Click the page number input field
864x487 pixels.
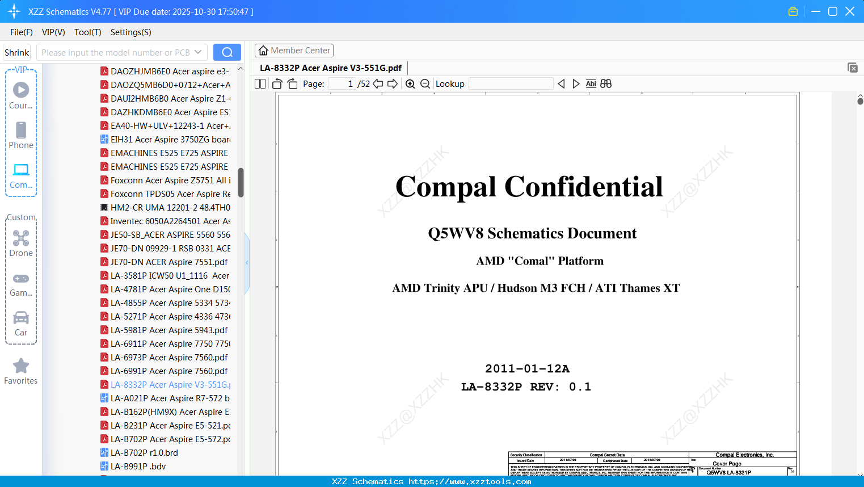click(x=342, y=84)
